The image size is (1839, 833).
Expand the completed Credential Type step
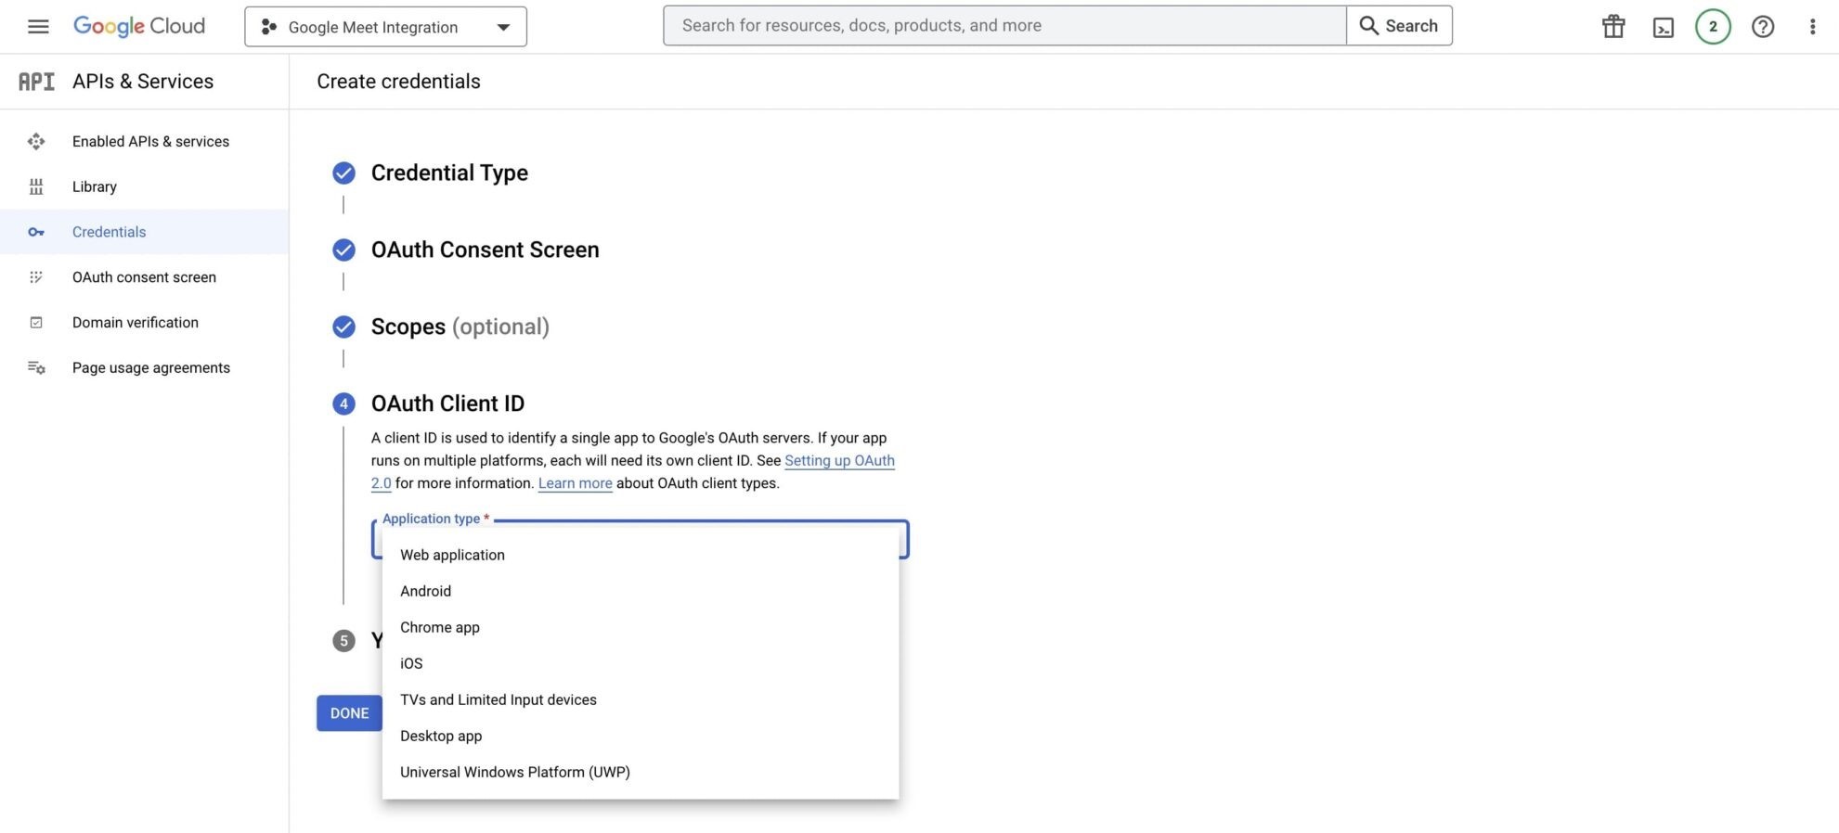[449, 173]
